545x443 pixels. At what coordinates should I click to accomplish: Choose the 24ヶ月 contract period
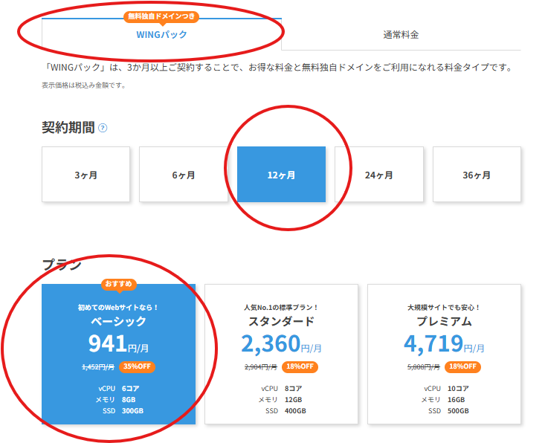click(x=378, y=175)
